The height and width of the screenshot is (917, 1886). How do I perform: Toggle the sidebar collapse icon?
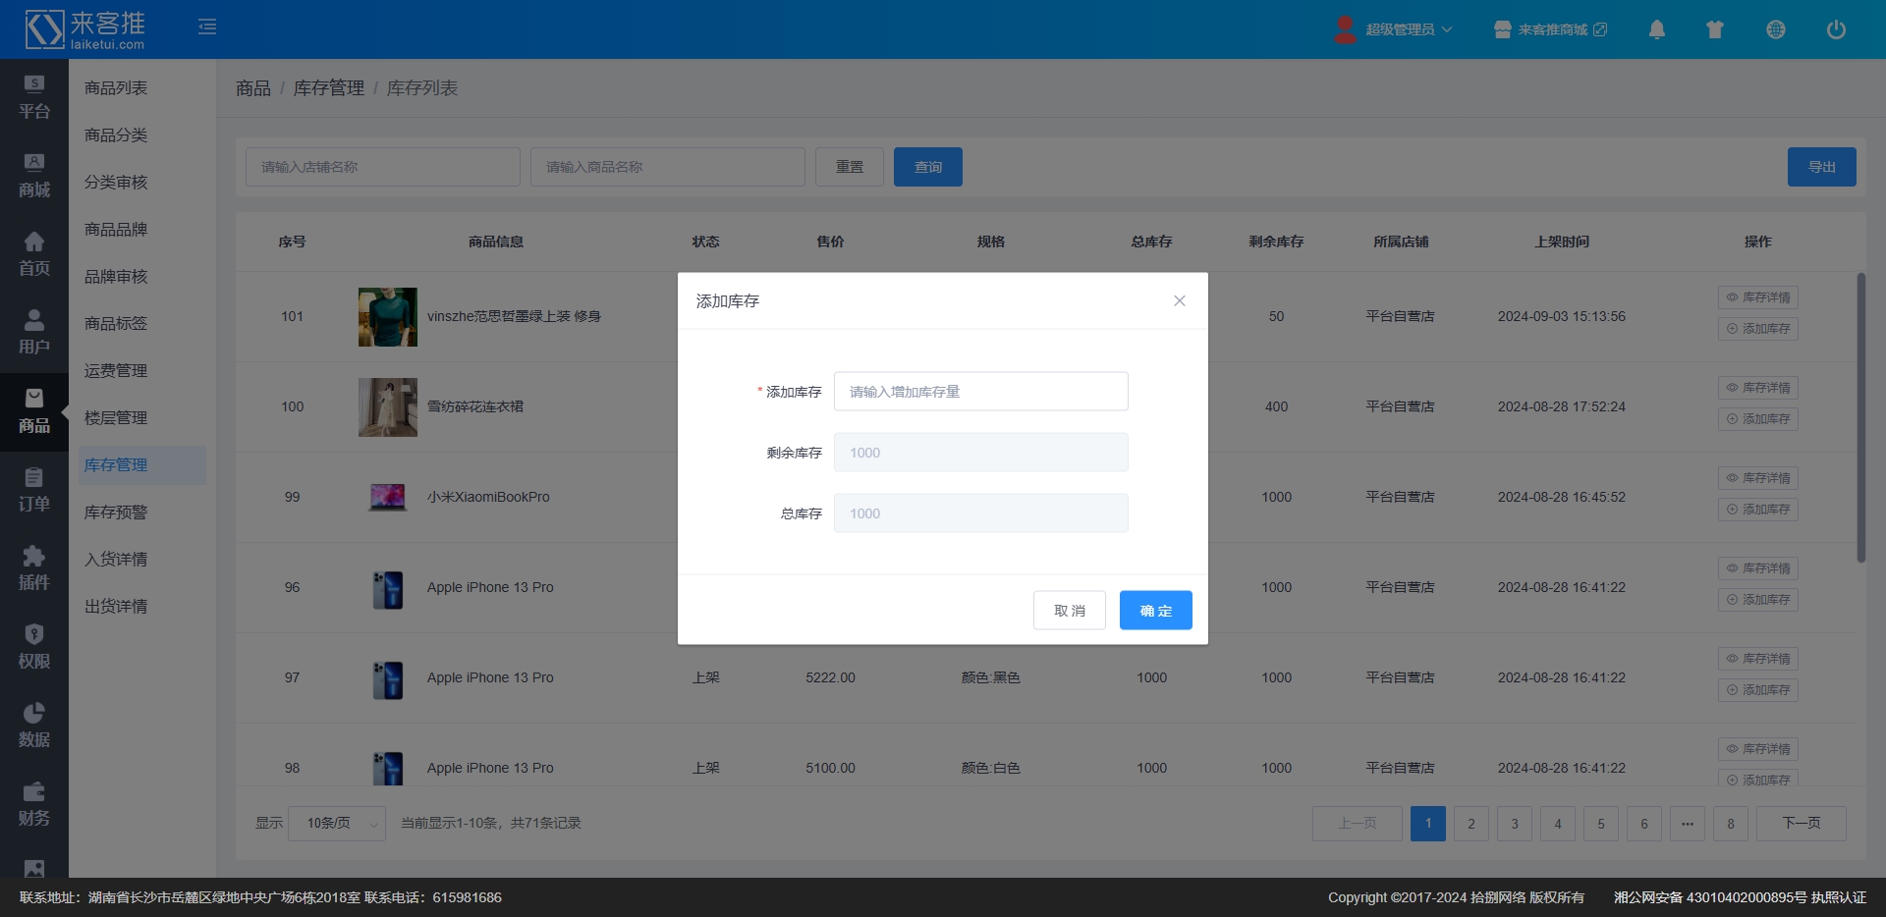207,27
